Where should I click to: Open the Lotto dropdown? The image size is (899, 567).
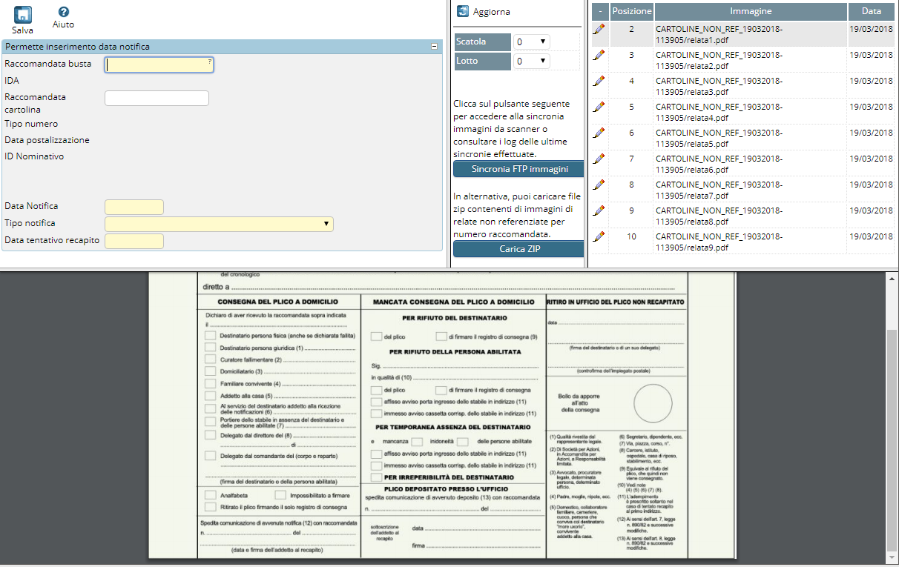tap(533, 61)
